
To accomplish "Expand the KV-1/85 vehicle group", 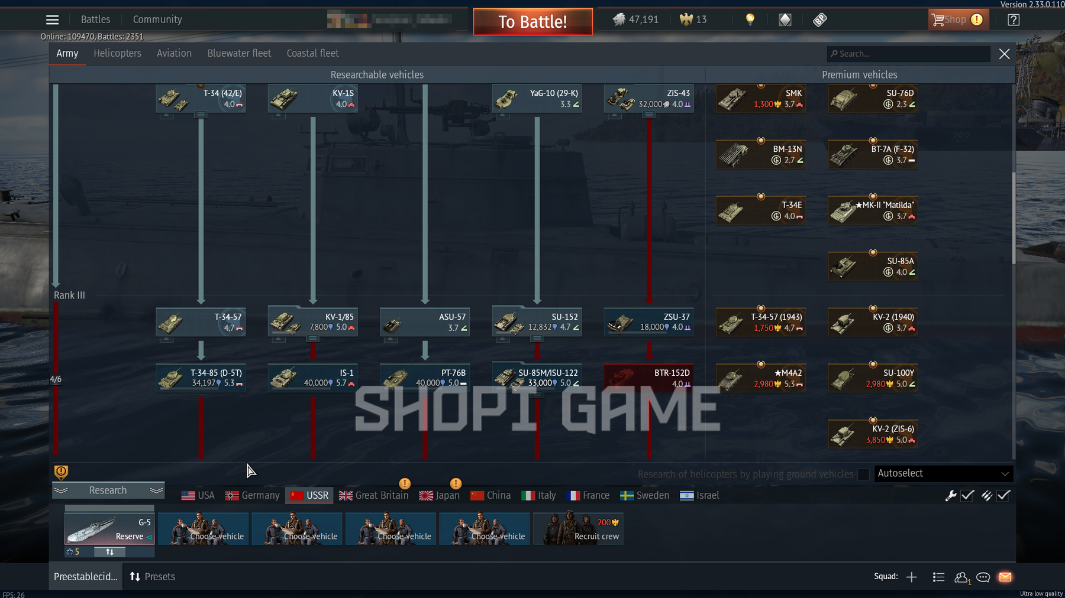I will 312,339.
